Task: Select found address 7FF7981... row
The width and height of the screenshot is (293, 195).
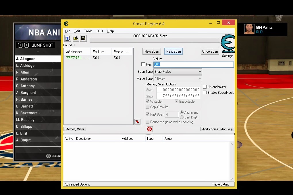Action: tap(99, 58)
